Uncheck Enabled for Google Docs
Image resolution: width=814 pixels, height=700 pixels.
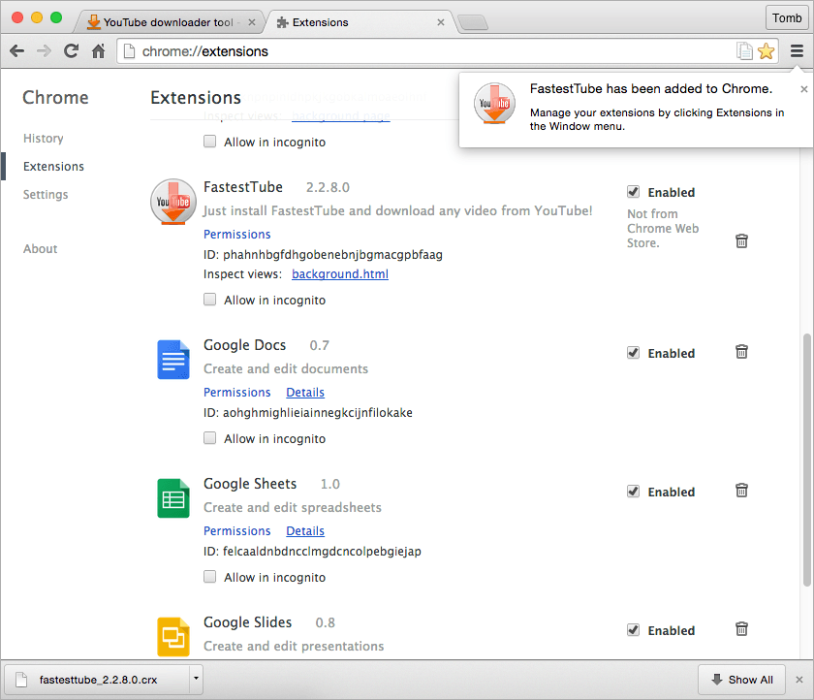click(633, 353)
